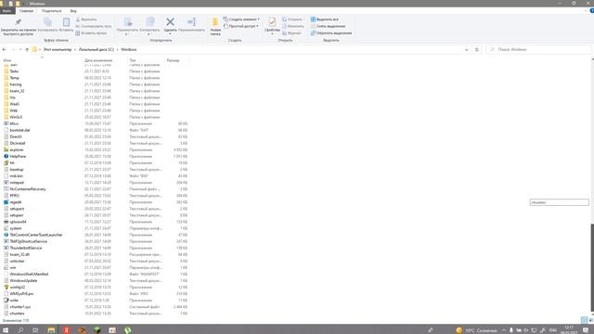Switch to the View (Вид) tab
This screenshot has height=334, width=594.
73,11
